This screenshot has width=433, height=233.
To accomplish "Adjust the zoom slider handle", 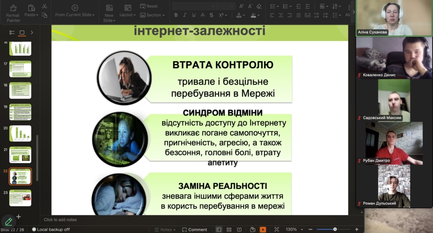I will pos(335,229).
